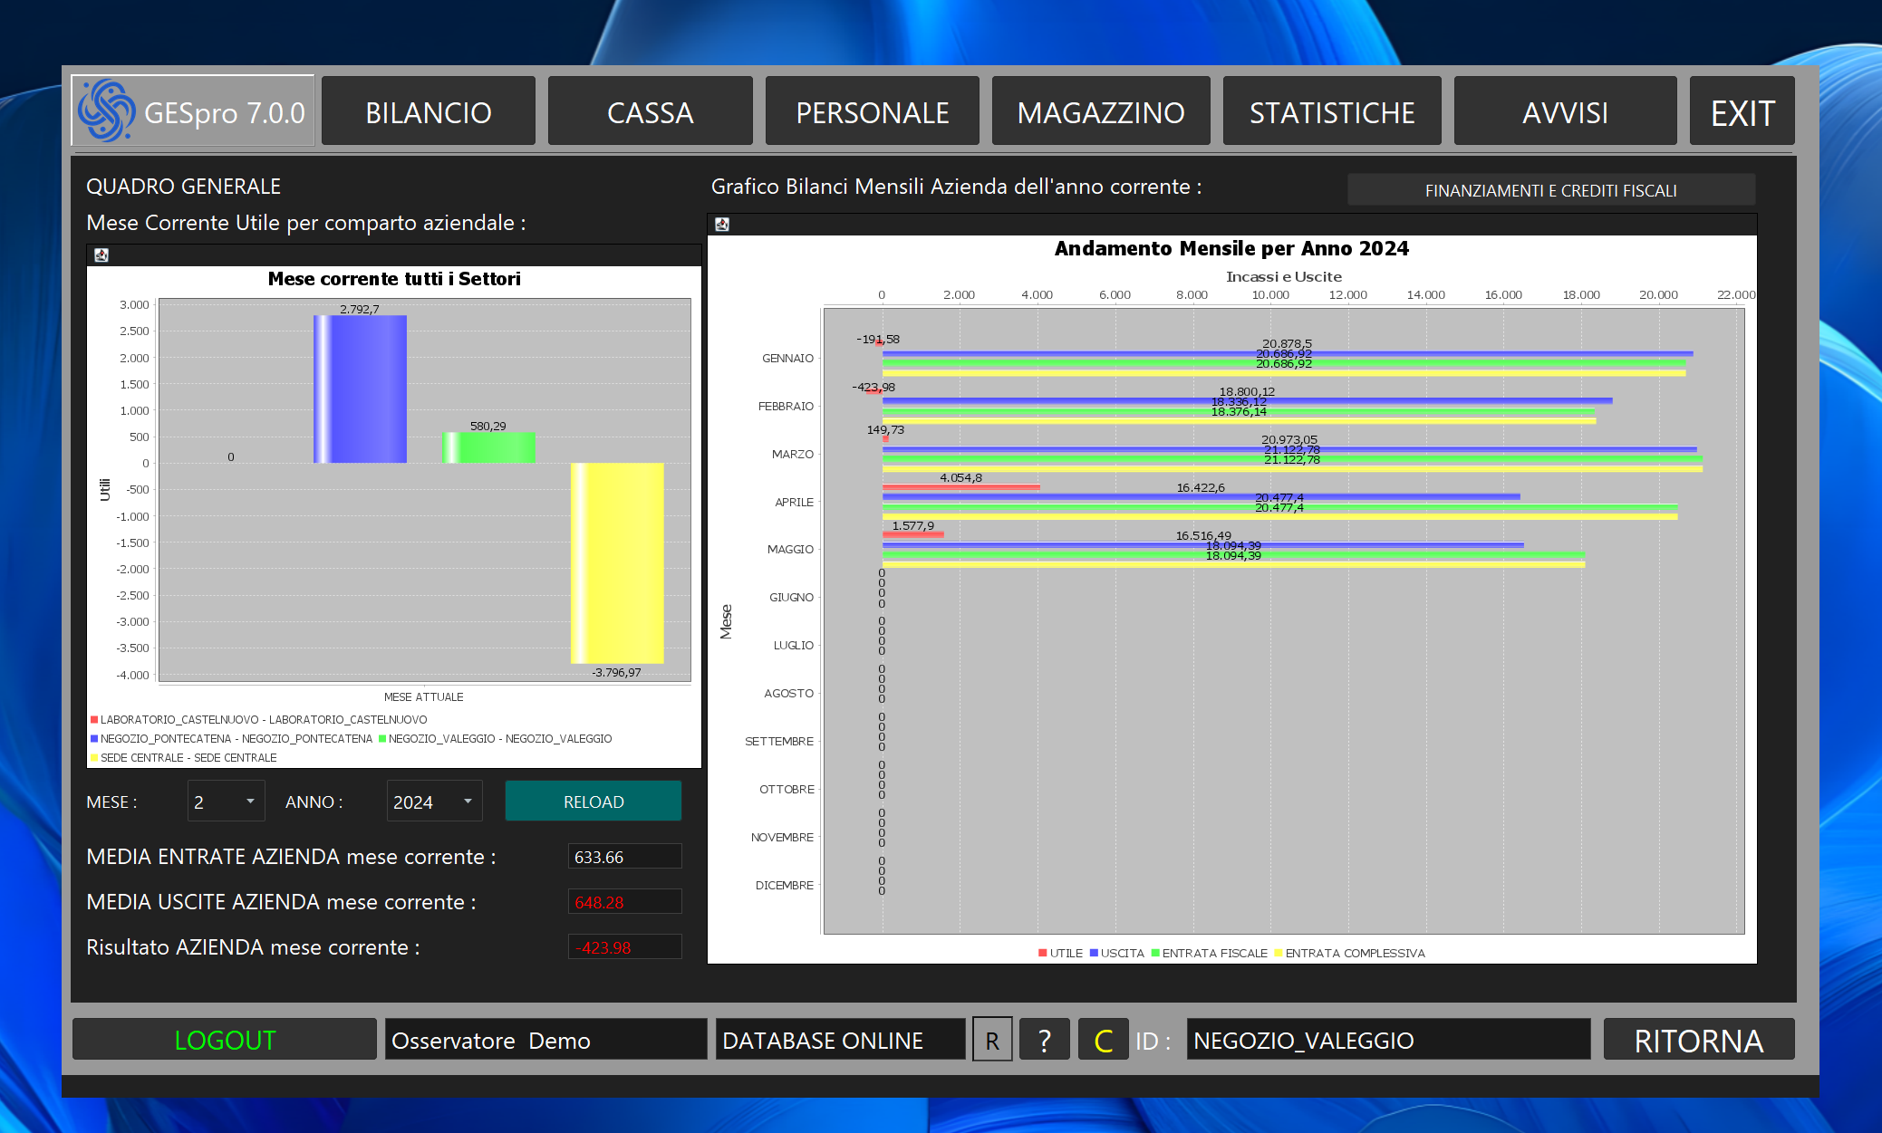Screen dimensions: 1882x1133
Task: Click the DICEMBRE axis label
Action: click(x=784, y=886)
